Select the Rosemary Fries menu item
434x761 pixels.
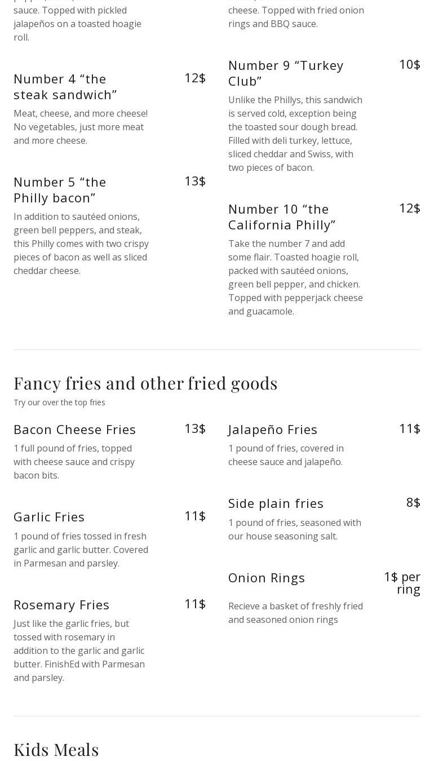[x=61, y=604]
